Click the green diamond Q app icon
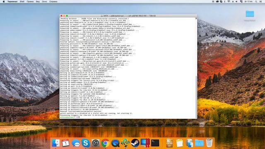Viewport: 265px width, 149px height. 125,143
